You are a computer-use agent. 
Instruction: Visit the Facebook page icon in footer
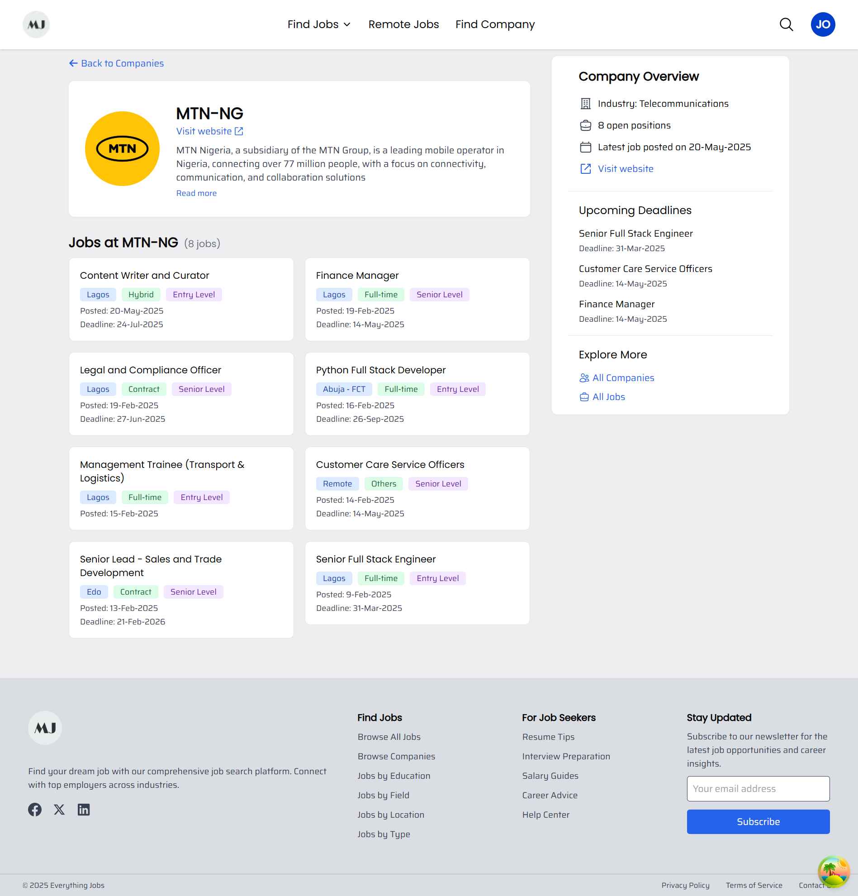[x=35, y=809]
